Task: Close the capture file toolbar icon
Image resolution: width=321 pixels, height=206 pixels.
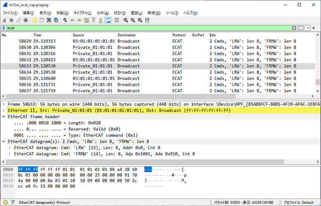Action: [49, 20]
